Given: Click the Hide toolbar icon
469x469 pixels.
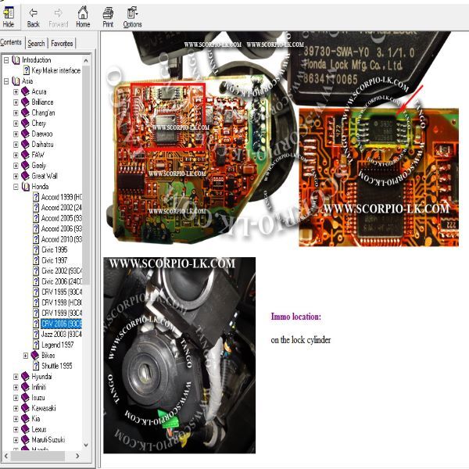Looking at the screenshot, I should [9, 17].
